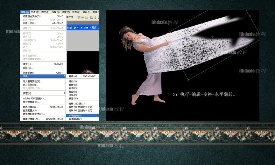Expand the 变换 submenu
This screenshot has width=275, height=165.
click(43, 76)
